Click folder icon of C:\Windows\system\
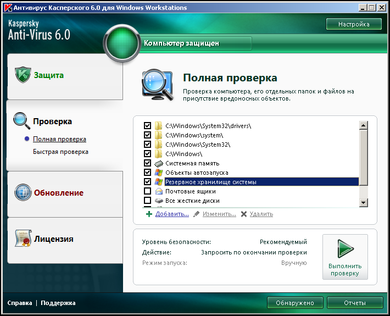This screenshot has height=316, width=390. (158, 135)
